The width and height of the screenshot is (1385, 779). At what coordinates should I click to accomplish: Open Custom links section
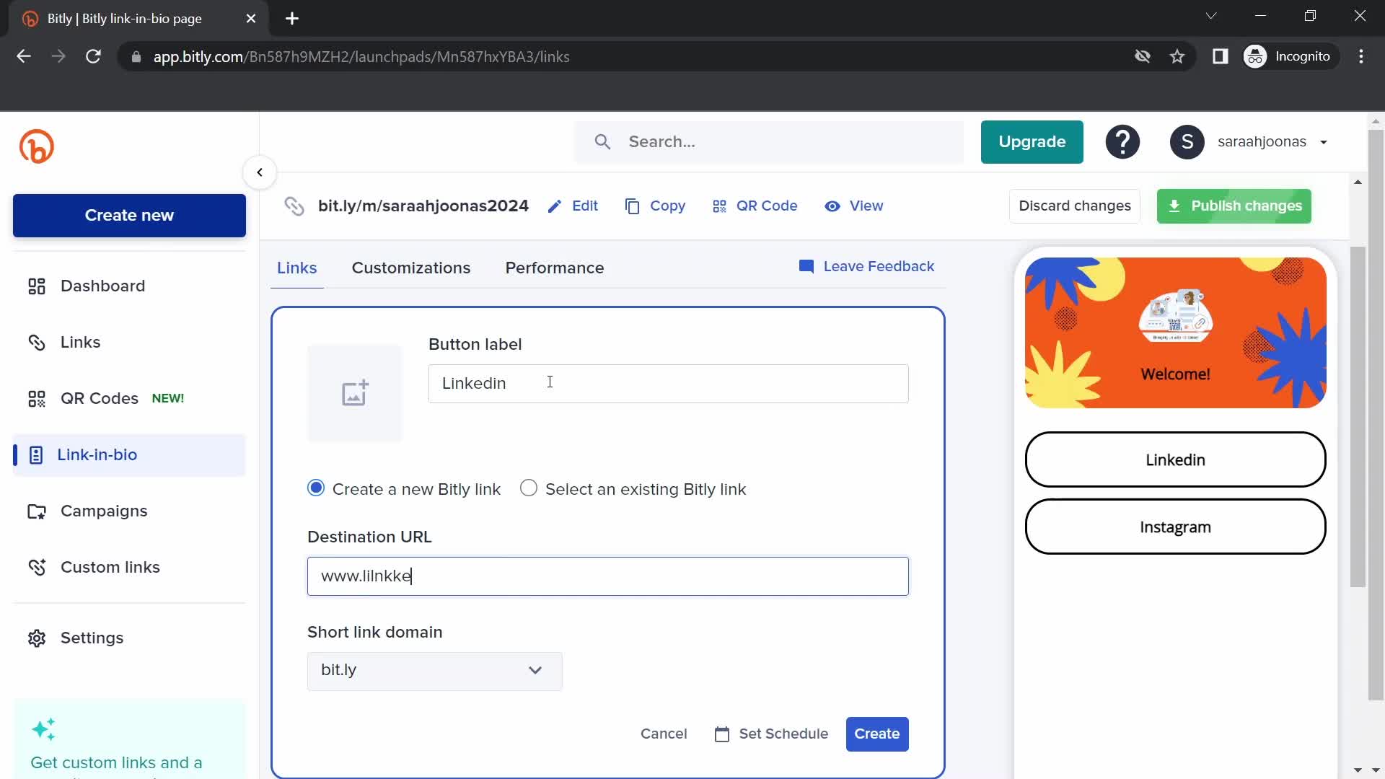(110, 567)
